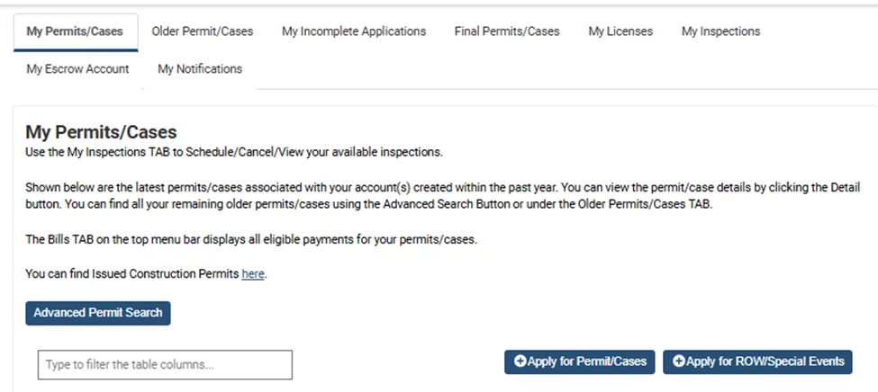Click the 'Use the My Inspections TAB' instruction text
Image resolution: width=878 pixels, height=392 pixels.
[234, 152]
